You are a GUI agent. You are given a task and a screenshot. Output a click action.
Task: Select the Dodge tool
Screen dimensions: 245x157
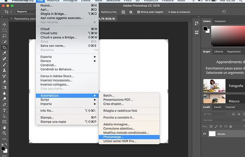4,99
